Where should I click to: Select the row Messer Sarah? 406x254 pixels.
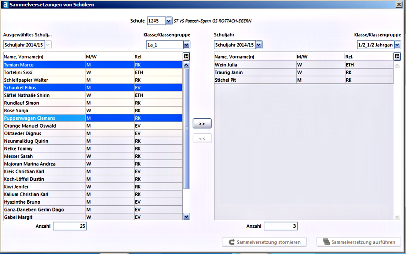pyautogui.click(x=93, y=156)
